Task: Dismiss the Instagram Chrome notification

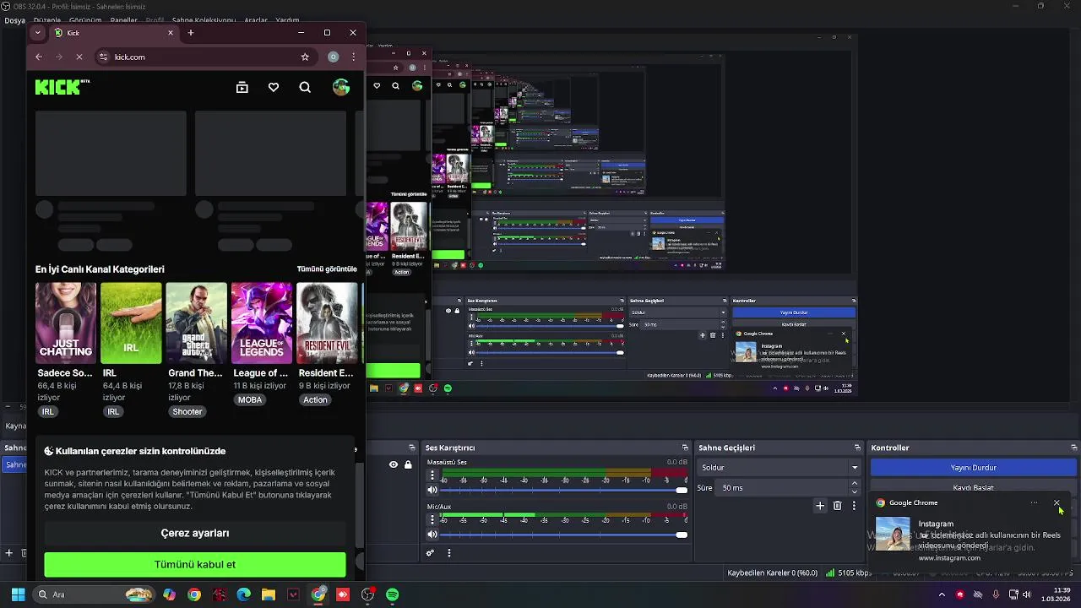Action: click(1057, 502)
